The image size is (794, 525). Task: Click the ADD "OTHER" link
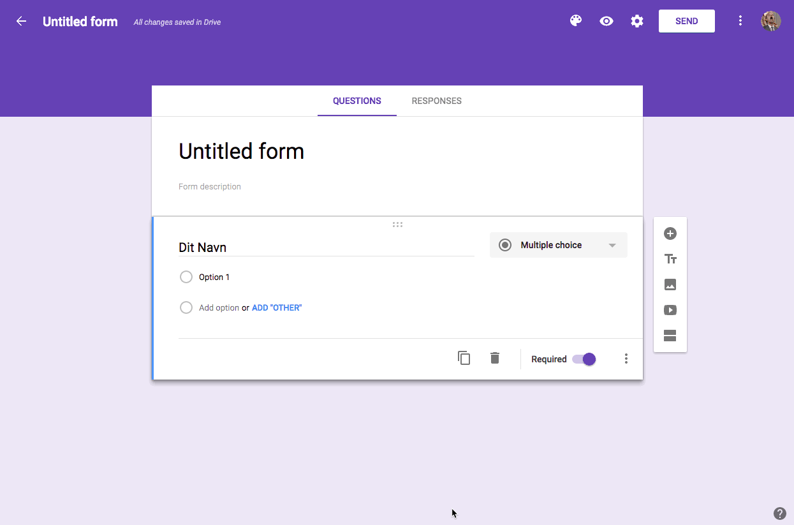pos(277,307)
